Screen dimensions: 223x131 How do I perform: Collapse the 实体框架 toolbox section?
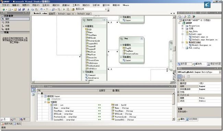click(2, 16)
